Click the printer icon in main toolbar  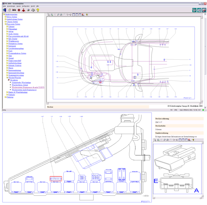(28, 10)
